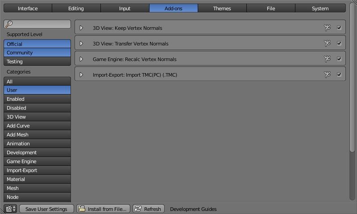Screen dimensions: 357x214
Task: Click community icon on Transfer Vertex Normals row
Action: (328, 43)
